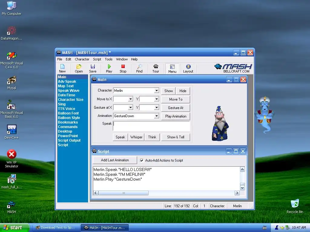The image size is (310, 232).
Task: Open the Find magnifier tool
Action: click(x=139, y=69)
